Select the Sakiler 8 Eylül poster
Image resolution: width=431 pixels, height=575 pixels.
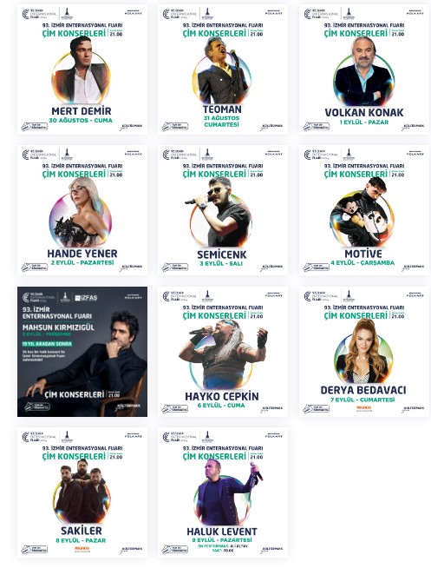tap(82, 492)
